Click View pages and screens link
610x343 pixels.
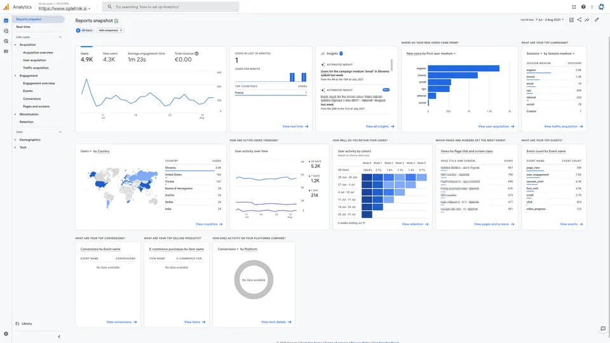494,224
